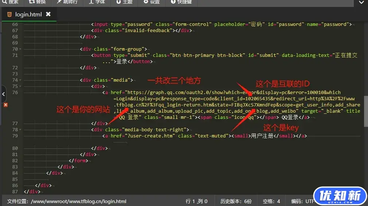Click the 行 1, 列 0 cursor position indicator
Image resolution: width=368 pixels, height=206 pixels.
(196, 201)
